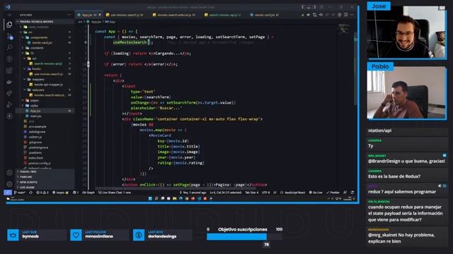The width and height of the screenshot is (453, 254).
Task: Switch to the use-movies-search.js tab
Action: 127,15
